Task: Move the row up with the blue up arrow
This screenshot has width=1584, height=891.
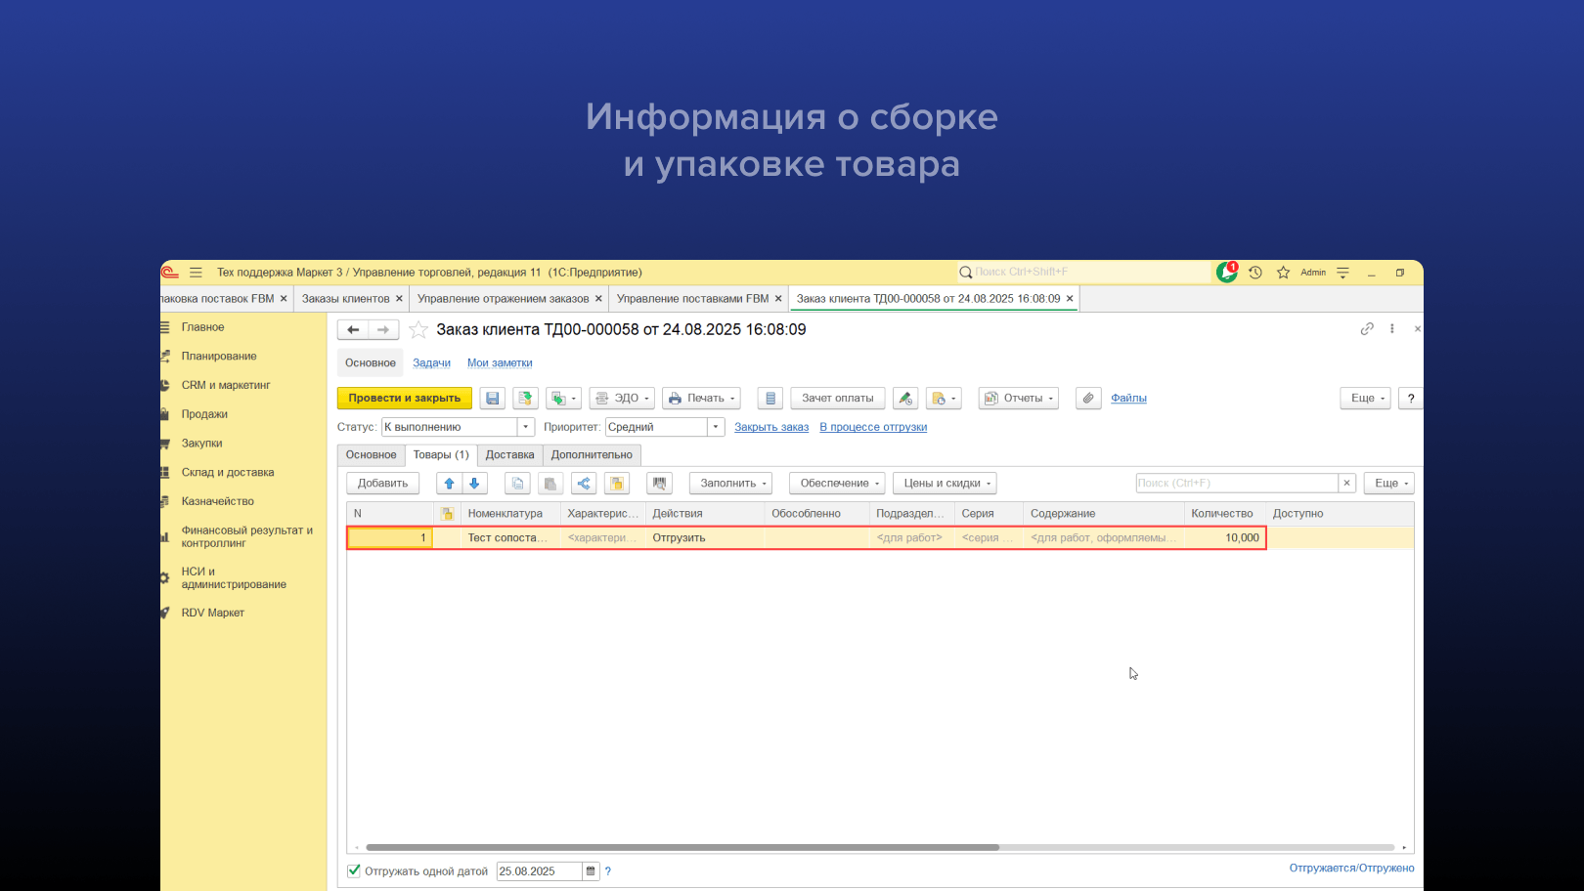Action: click(449, 484)
